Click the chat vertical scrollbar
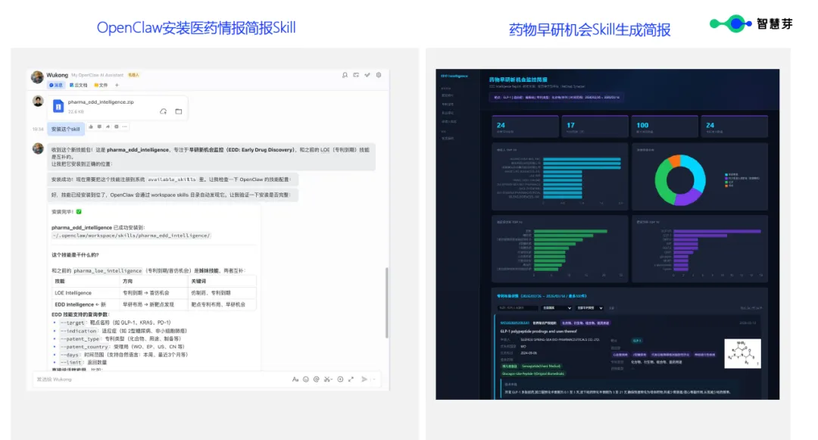This screenshot has width=818, height=440. coord(386,302)
